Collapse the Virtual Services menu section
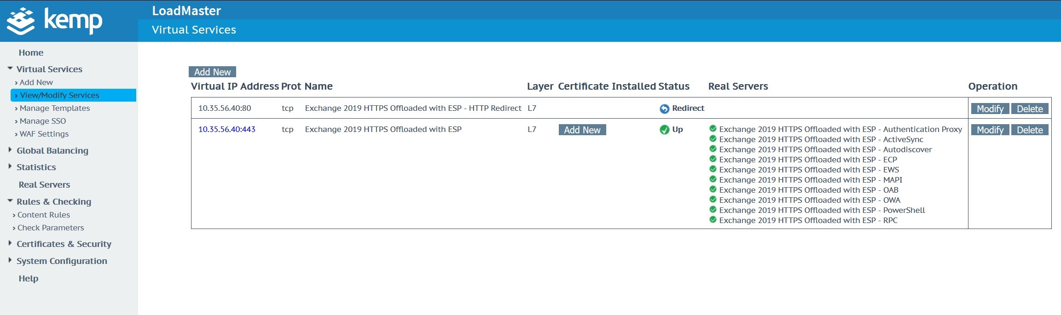 click(10, 69)
